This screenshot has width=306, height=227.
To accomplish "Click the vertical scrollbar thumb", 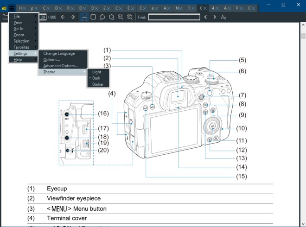I will coord(303,36).
